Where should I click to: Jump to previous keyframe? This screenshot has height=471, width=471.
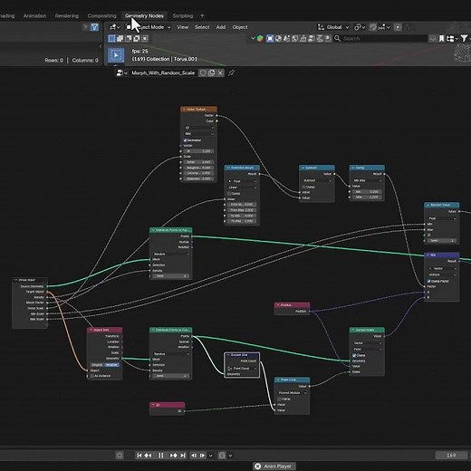pos(148,456)
